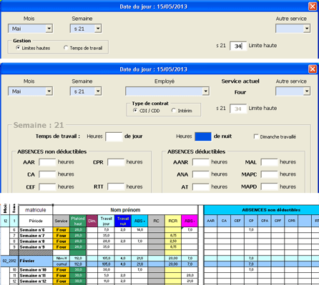Select the 'Semaine n°9' row label

point(36,247)
